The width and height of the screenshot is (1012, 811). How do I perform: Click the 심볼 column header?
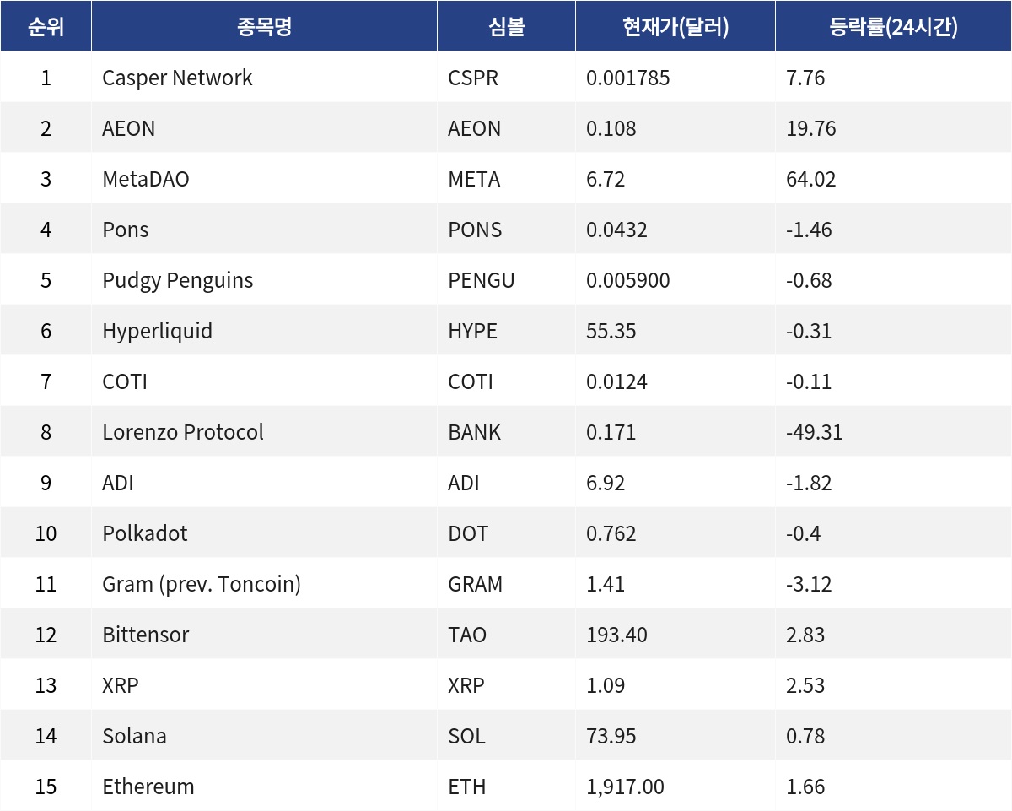pos(506,26)
